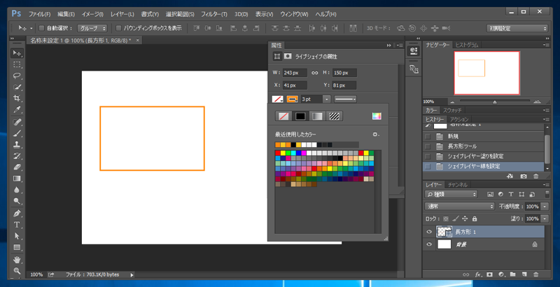Select the Rectangular Marquee tool

pyautogui.click(x=17, y=64)
